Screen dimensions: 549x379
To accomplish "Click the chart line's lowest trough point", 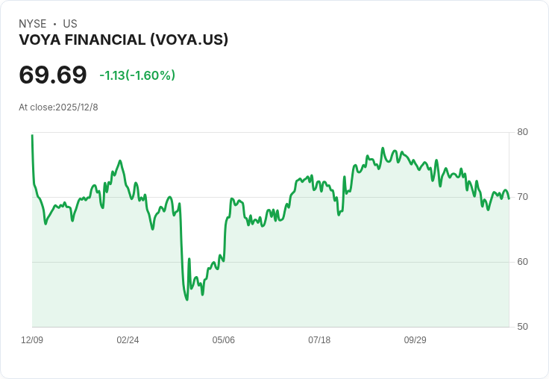I will [186, 300].
